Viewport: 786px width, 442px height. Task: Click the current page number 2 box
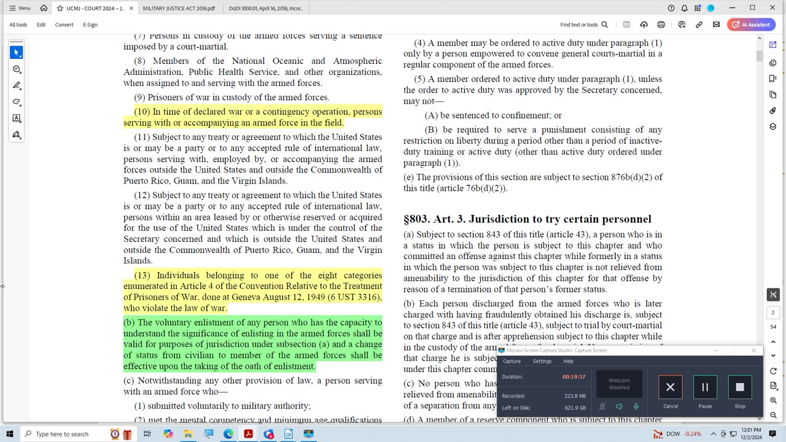pyautogui.click(x=773, y=312)
